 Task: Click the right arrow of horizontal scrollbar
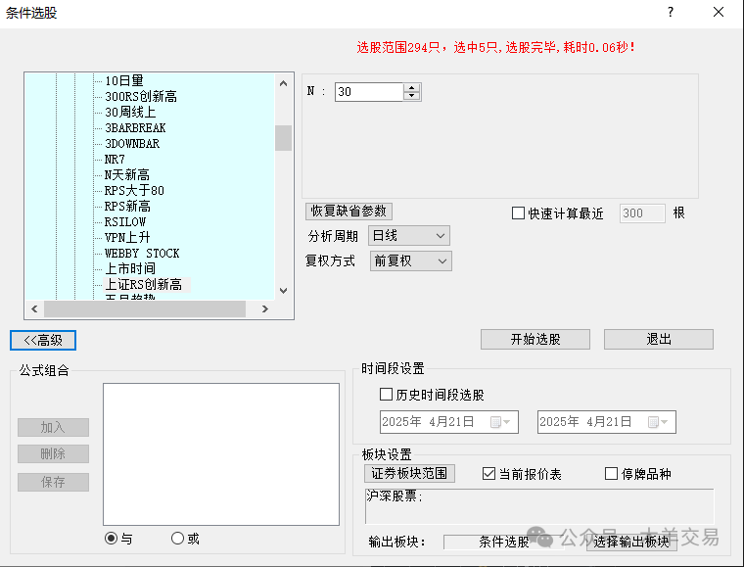[264, 308]
